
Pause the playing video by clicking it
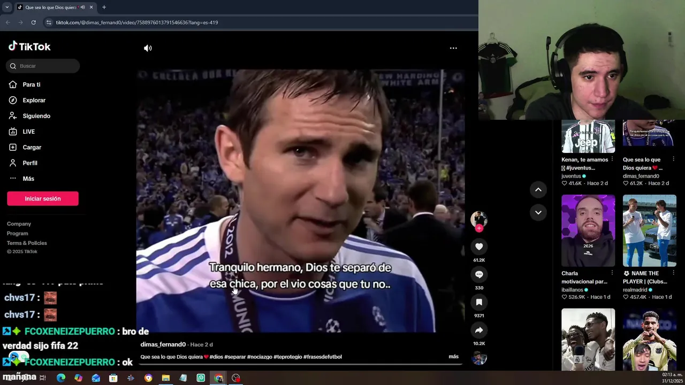click(300, 201)
